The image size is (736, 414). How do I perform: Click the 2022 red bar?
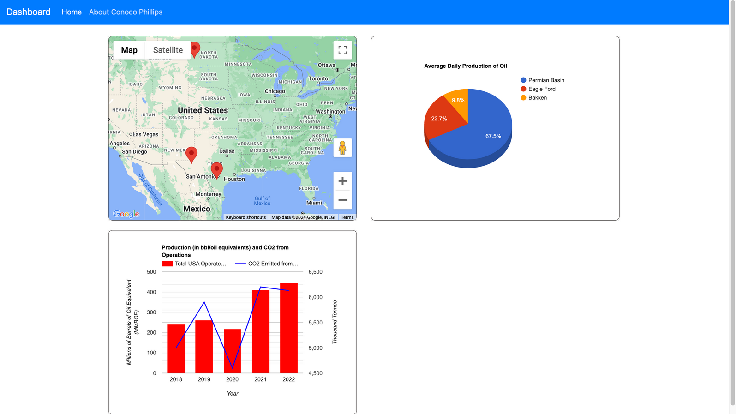click(289, 328)
